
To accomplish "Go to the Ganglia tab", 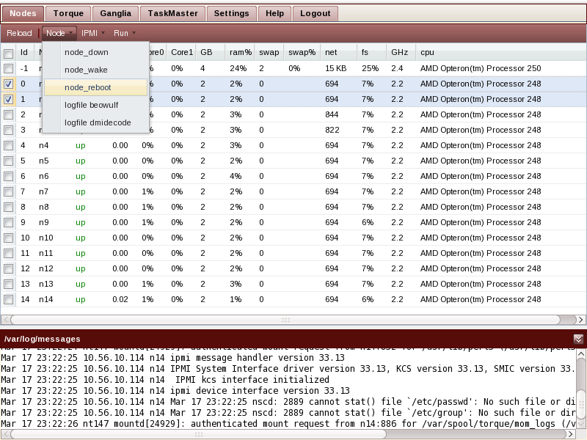I will coord(115,13).
